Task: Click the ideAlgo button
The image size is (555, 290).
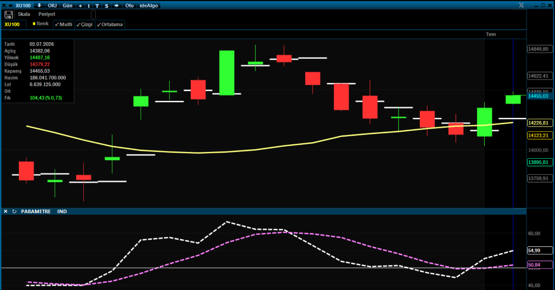Action: [149, 6]
